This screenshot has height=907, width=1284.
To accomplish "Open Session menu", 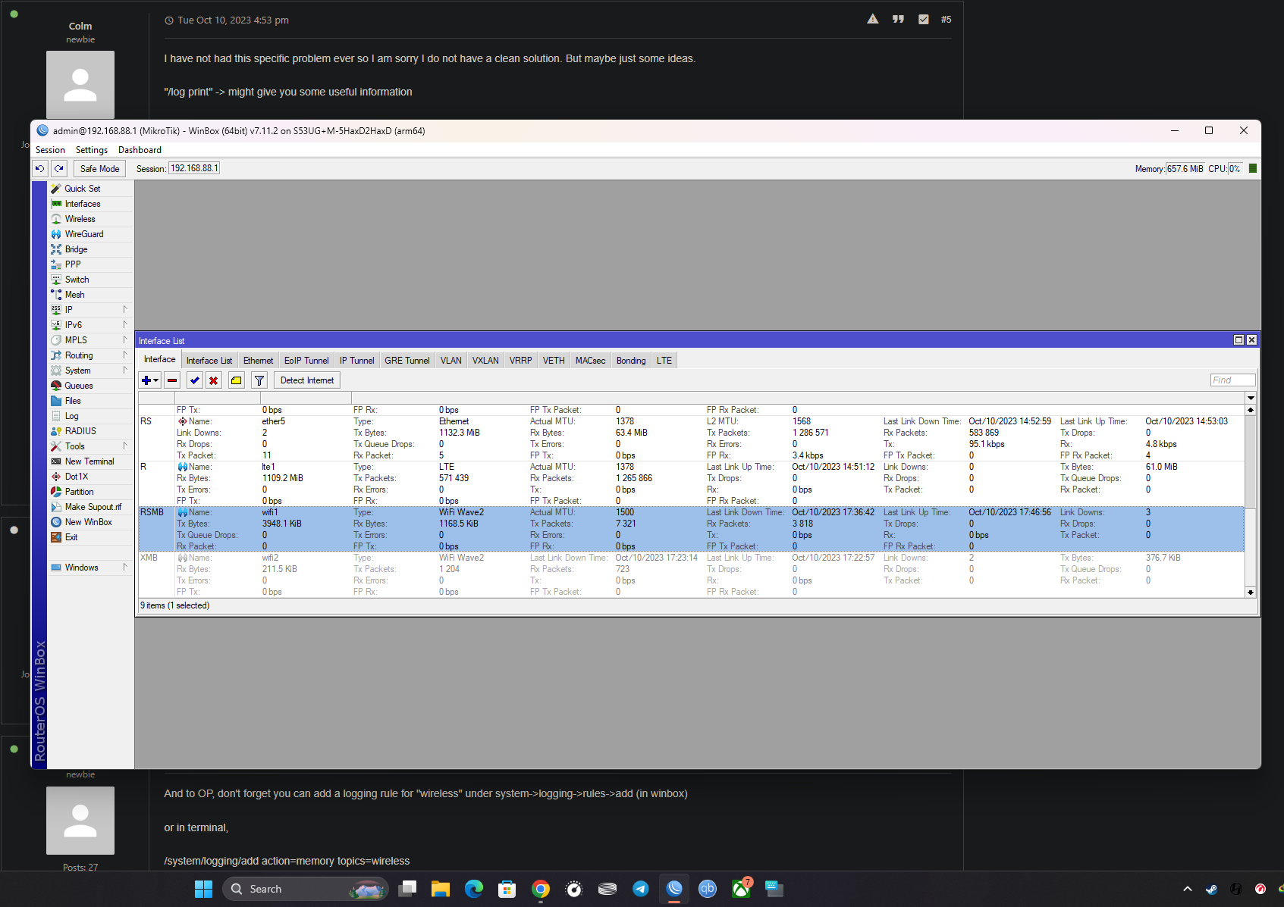I will 50,150.
